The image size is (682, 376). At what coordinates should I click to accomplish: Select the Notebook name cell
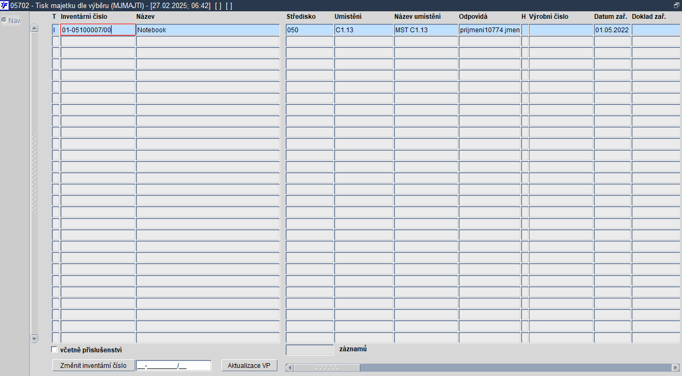208,30
